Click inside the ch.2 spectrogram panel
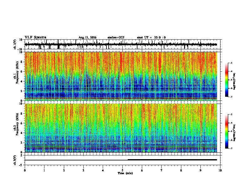This screenshot has width=248, height=191. (x=121, y=128)
